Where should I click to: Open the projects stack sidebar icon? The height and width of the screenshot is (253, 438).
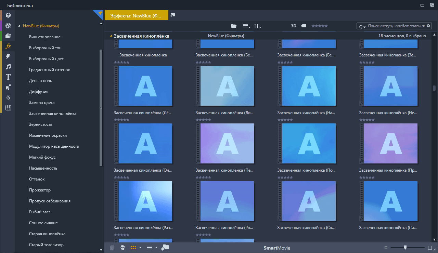pyautogui.click(x=8, y=36)
